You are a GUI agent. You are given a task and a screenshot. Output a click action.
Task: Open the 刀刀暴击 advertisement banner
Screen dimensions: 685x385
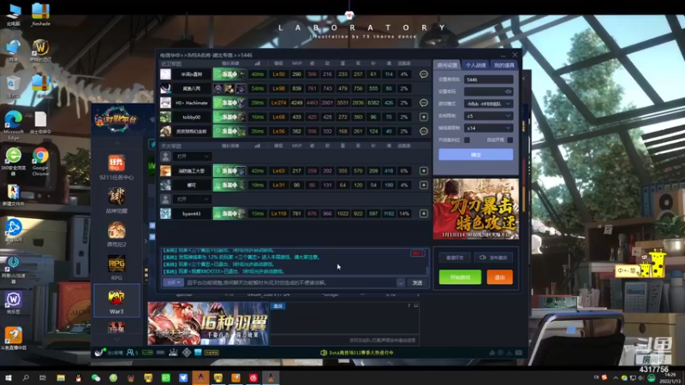point(476,209)
